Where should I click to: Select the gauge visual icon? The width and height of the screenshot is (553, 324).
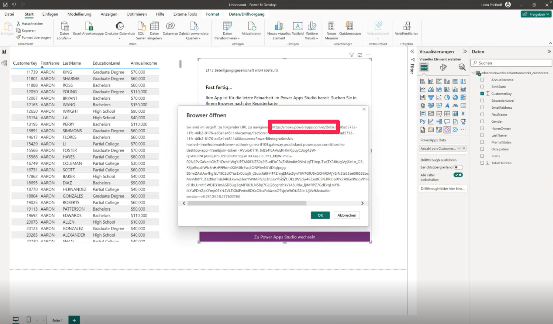tap(455, 105)
